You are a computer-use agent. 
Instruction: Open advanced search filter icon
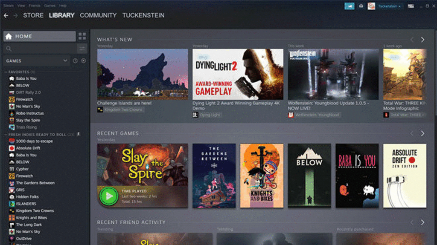(82, 49)
